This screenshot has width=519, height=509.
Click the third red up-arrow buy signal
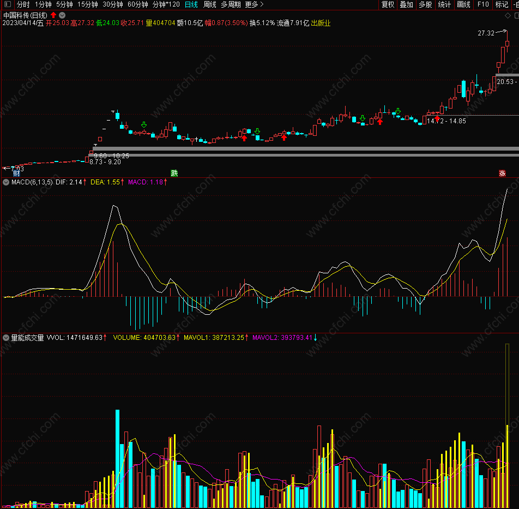pyautogui.click(x=380, y=122)
